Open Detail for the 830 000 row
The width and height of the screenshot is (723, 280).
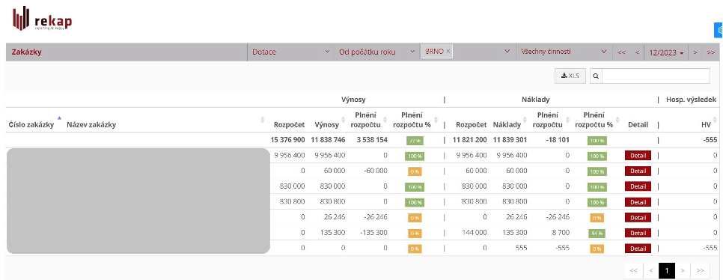638,186
